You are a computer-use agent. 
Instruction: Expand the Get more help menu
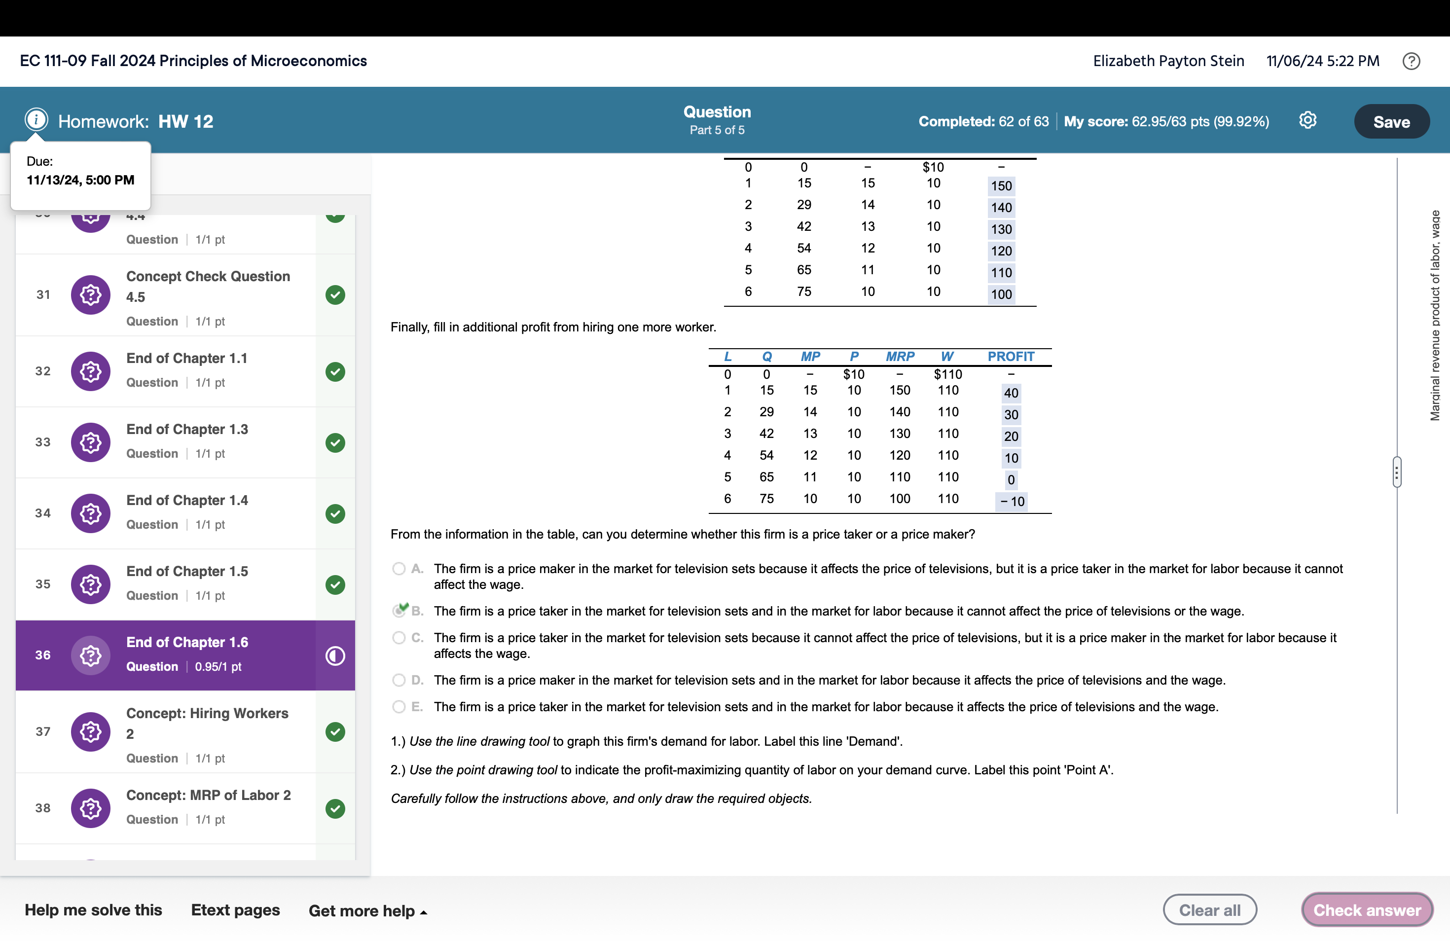[x=367, y=911]
